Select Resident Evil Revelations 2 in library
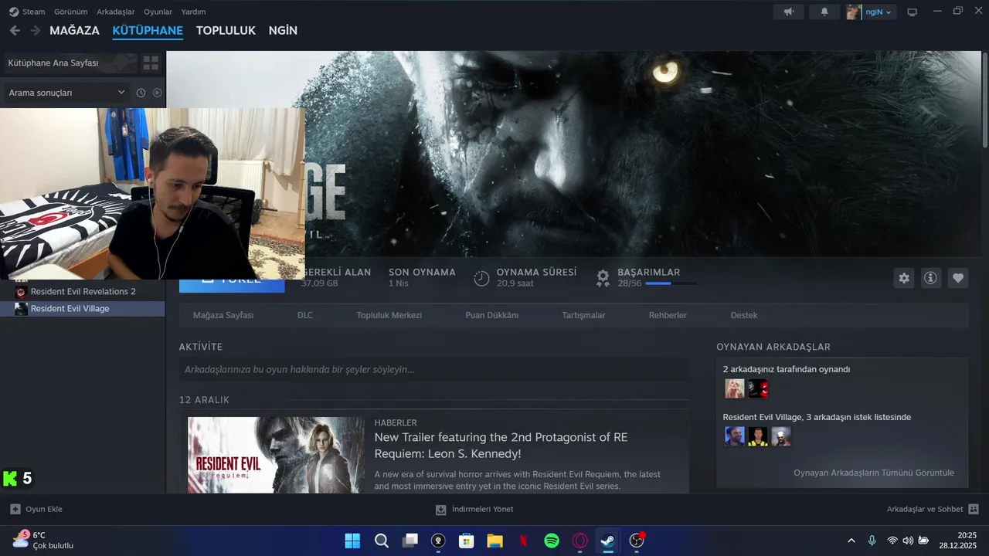This screenshot has height=556, width=989. point(83,292)
